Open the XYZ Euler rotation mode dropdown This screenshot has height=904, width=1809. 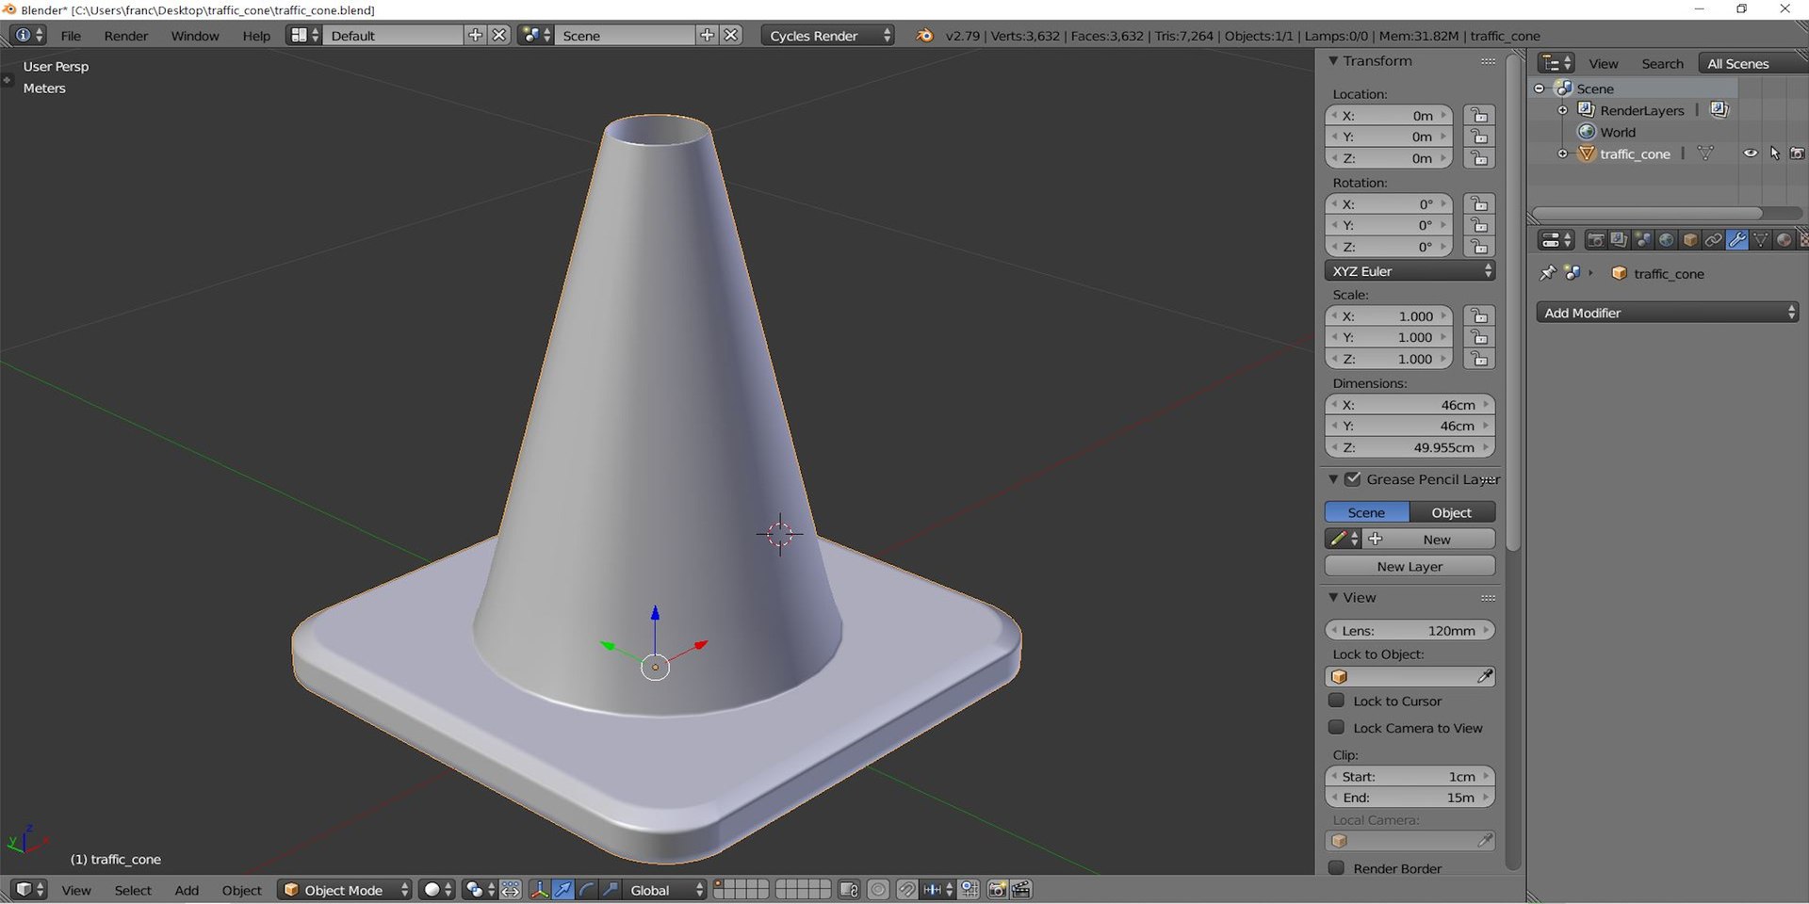pyautogui.click(x=1410, y=271)
